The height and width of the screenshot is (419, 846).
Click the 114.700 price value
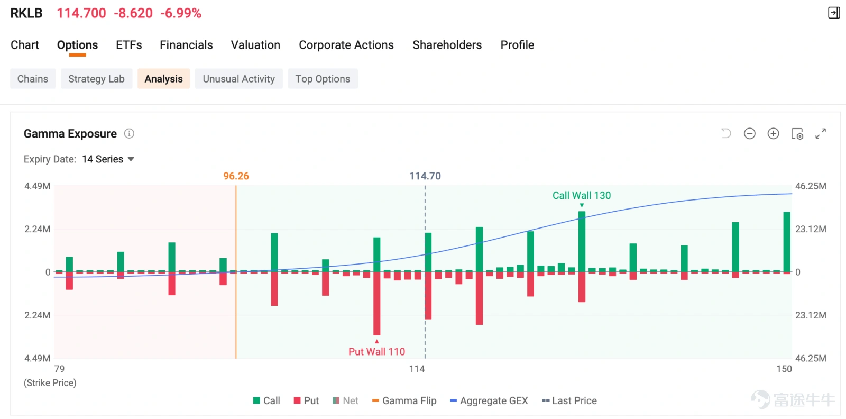(x=81, y=13)
